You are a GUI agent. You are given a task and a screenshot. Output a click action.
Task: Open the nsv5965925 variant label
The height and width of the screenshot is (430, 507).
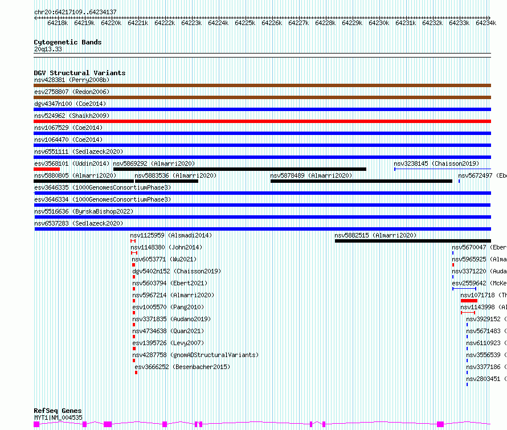479,259
